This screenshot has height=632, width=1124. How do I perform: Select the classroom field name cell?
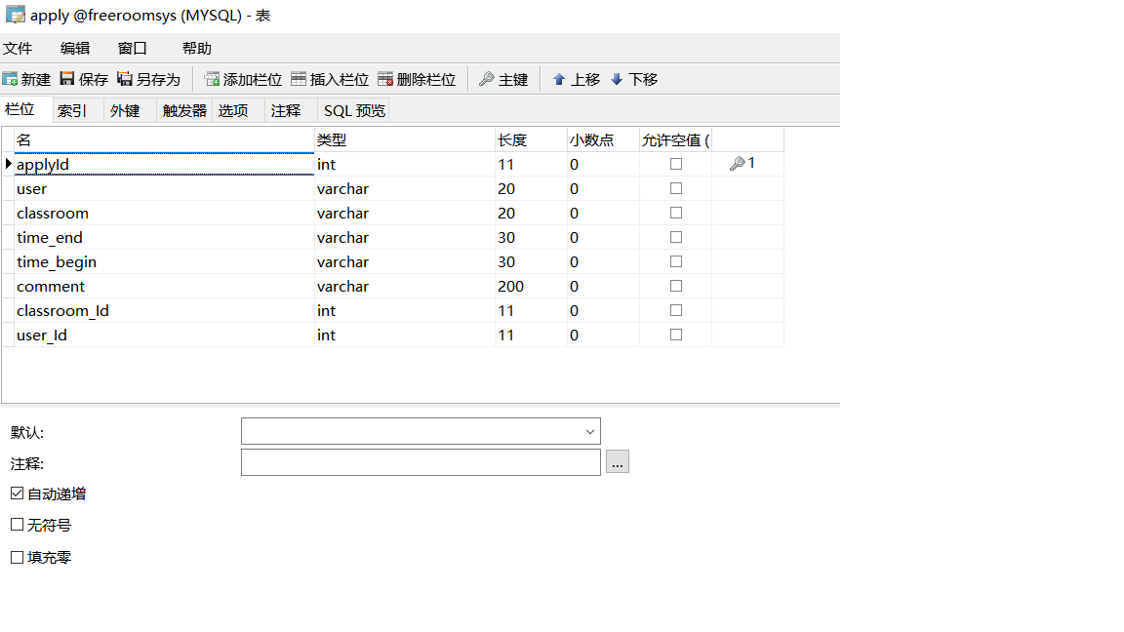[x=164, y=213]
